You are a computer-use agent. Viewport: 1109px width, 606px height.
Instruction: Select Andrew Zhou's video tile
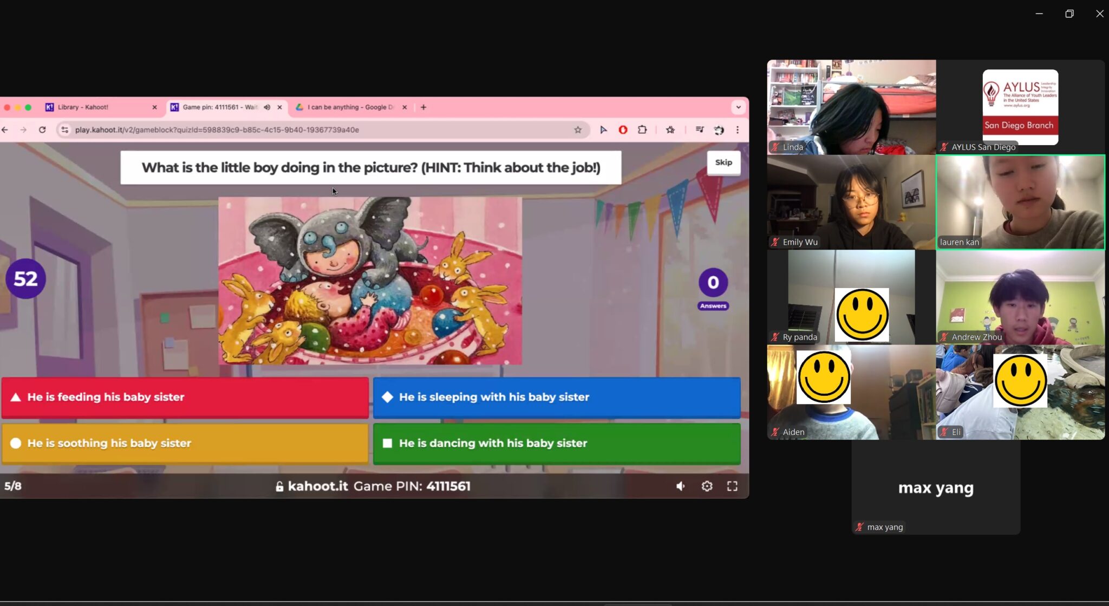tap(1020, 297)
